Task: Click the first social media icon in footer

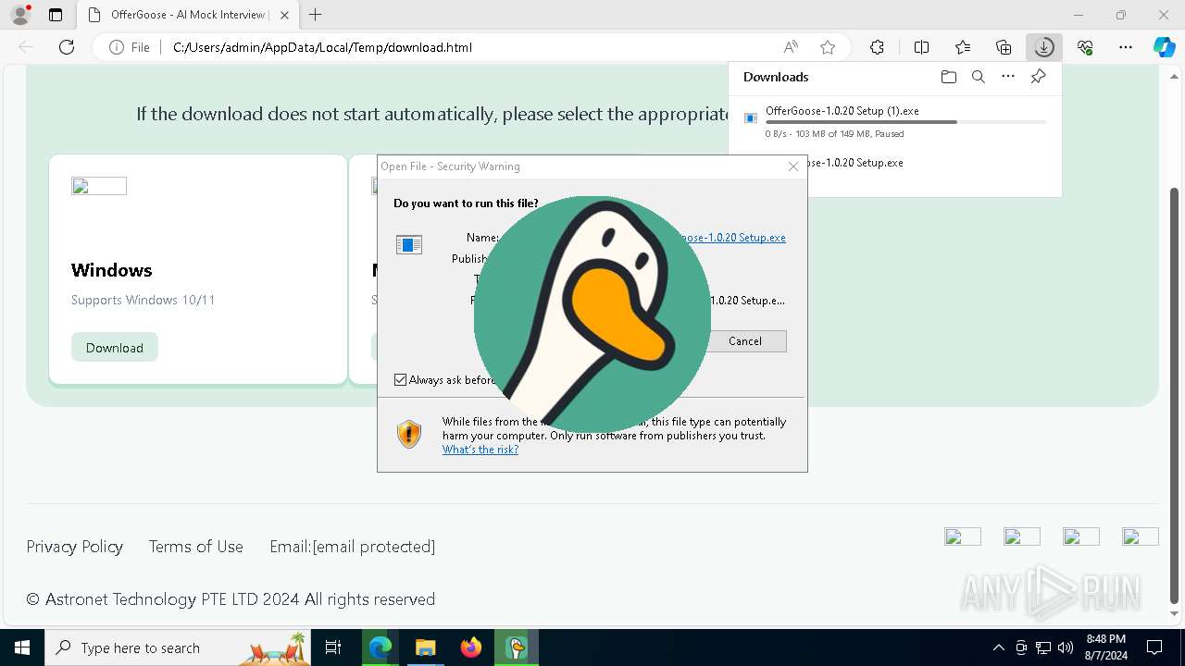Action: pyautogui.click(x=963, y=536)
